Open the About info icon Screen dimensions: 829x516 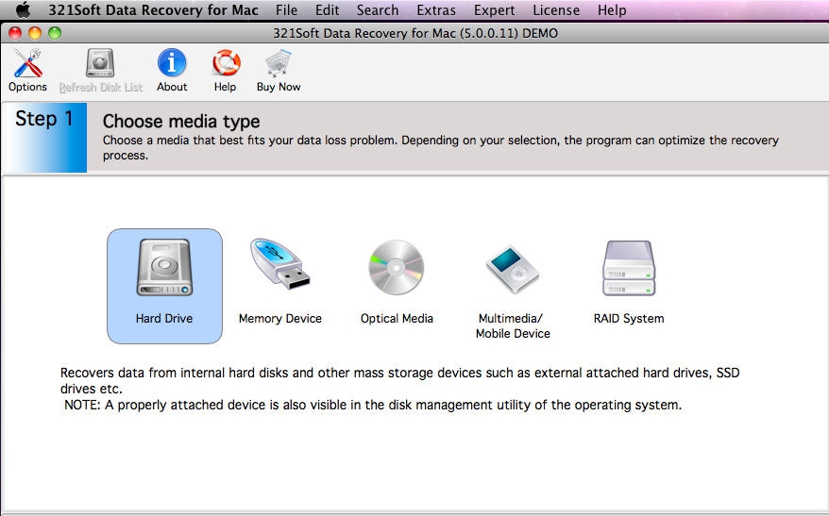pos(172,63)
